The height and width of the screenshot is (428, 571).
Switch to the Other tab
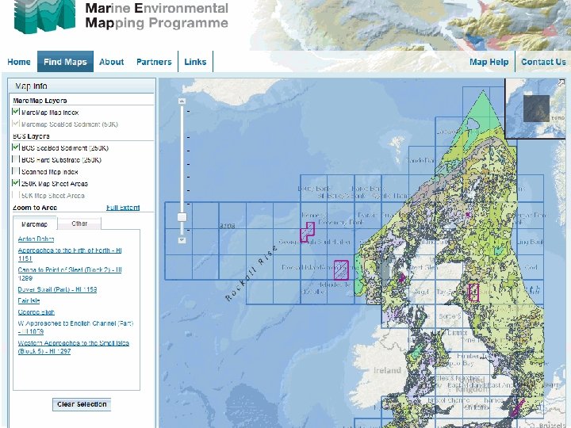pyautogui.click(x=79, y=224)
